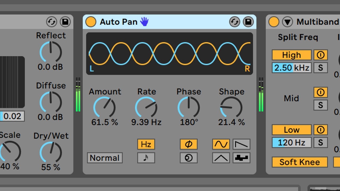
Task: Toggle the Auto Pan device activator
Action: [x=91, y=22]
